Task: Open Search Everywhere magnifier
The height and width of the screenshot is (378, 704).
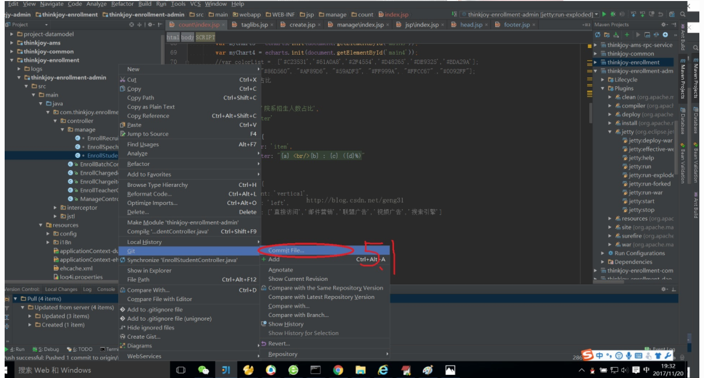Action: tap(683, 14)
